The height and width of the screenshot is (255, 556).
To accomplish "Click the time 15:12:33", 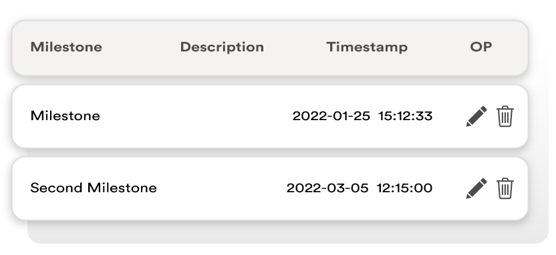I will coord(405,115).
